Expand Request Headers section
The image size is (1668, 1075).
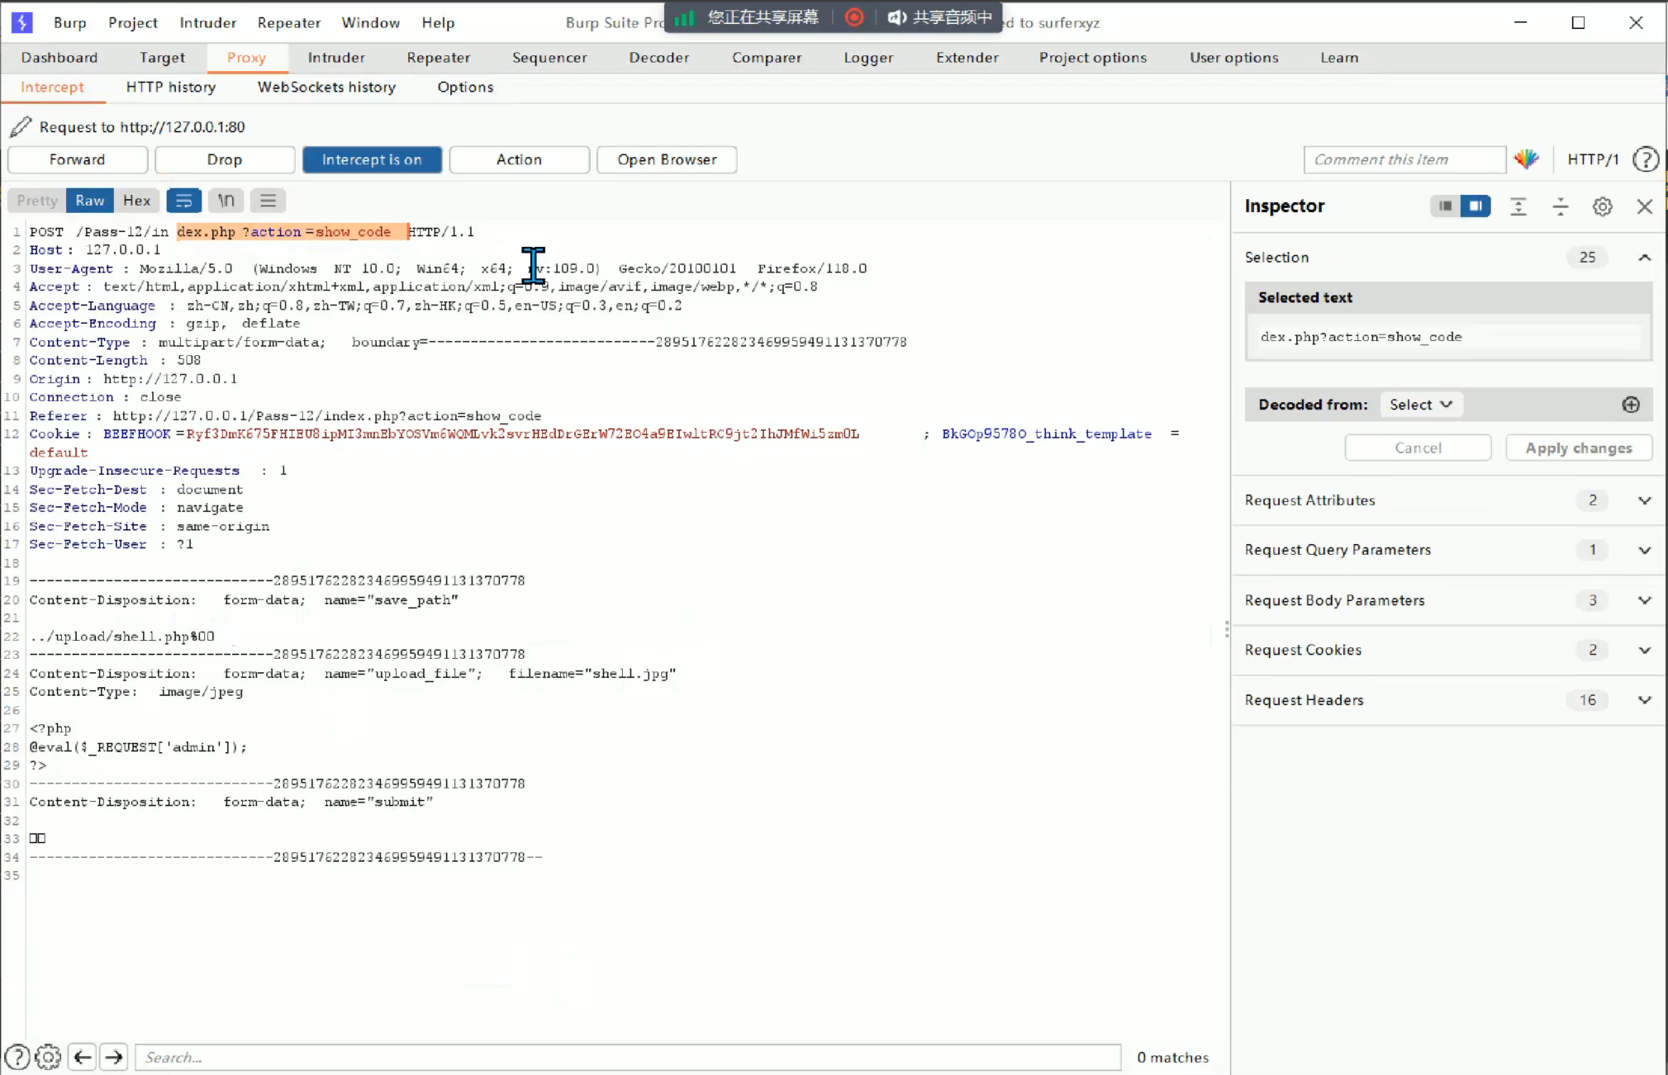coord(1644,700)
